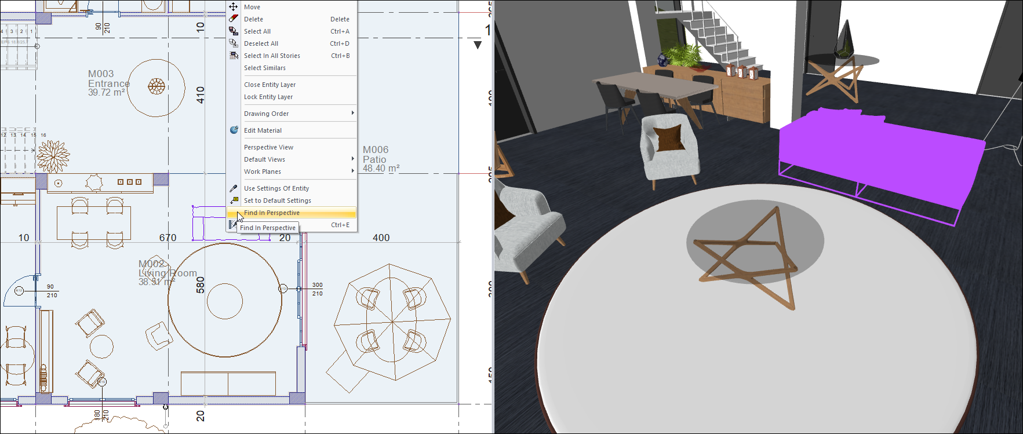This screenshot has width=1023, height=434.
Task: Click the Edit Material globe icon
Action: 234,130
